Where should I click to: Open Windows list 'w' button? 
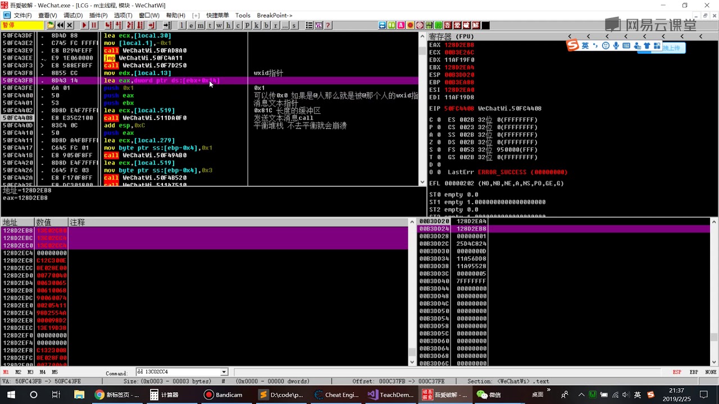tap(219, 25)
